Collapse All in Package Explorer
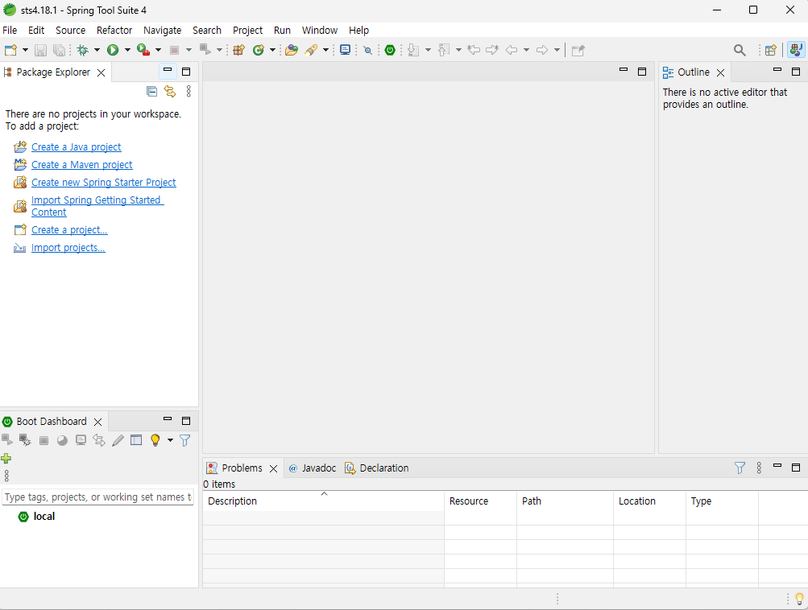Viewport: 808px width, 610px height. [151, 92]
